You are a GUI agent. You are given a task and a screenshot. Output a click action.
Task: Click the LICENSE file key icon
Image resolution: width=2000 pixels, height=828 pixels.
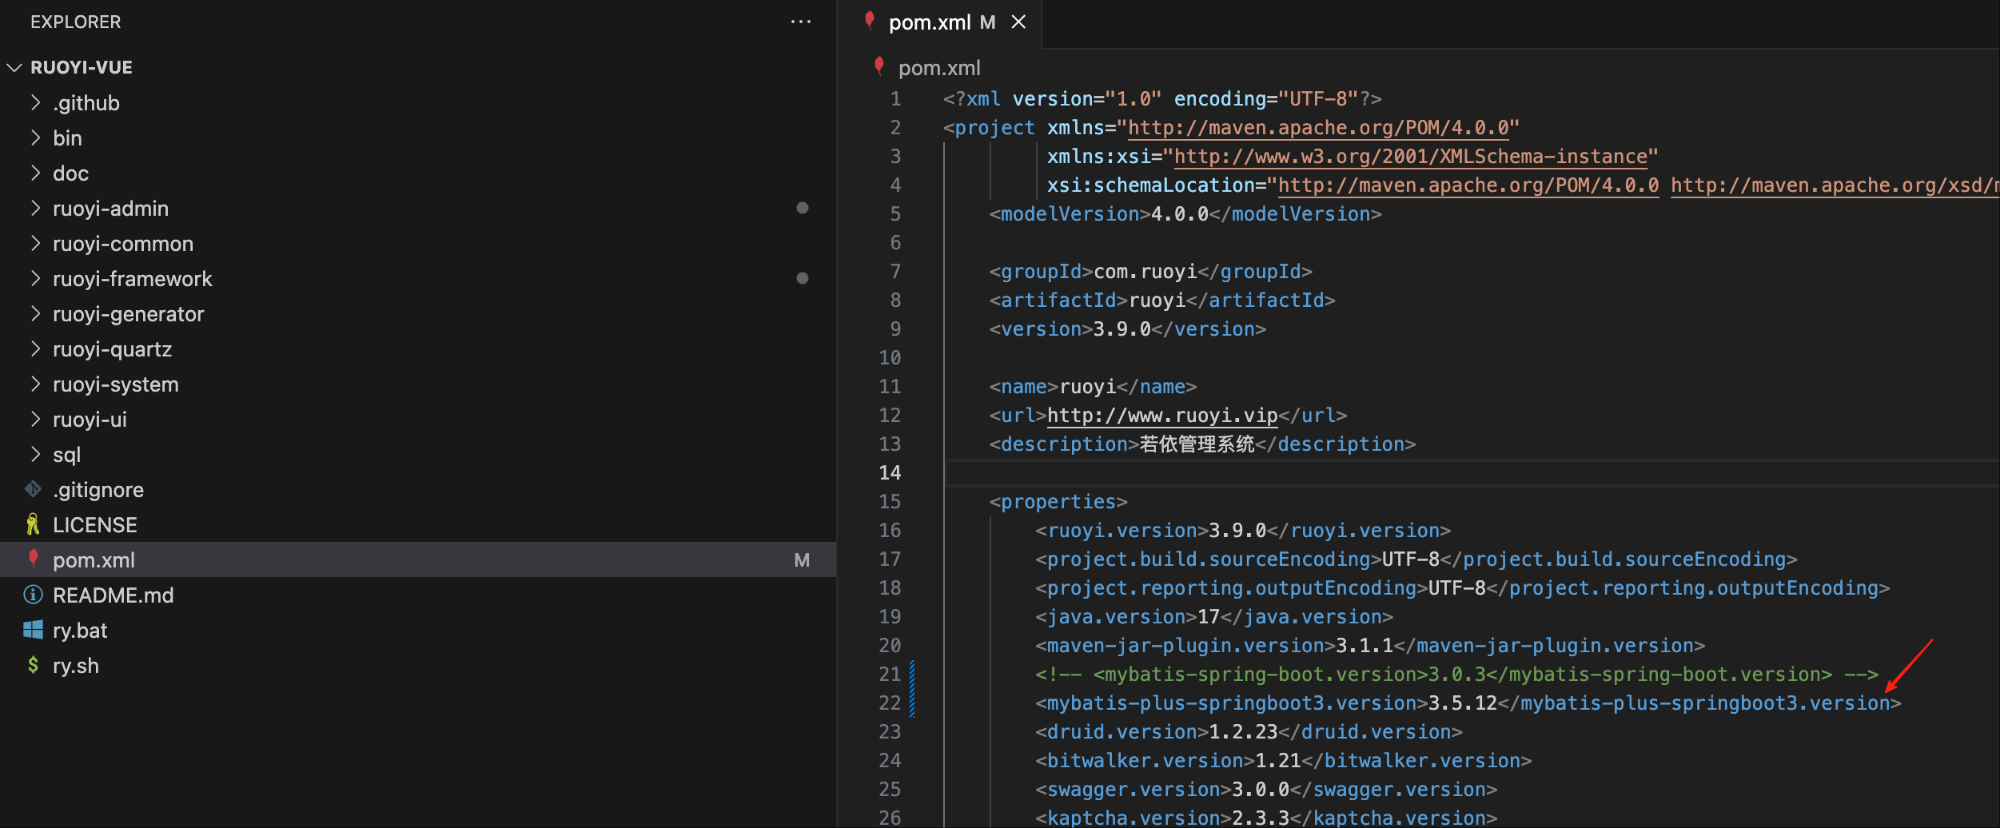pyautogui.click(x=33, y=524)
